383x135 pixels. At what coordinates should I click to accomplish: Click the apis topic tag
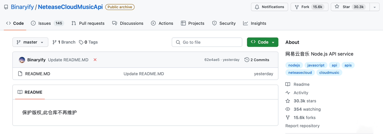point(348,65)
